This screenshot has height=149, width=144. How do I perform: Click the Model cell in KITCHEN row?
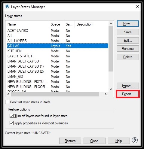[x=55, y=51]
